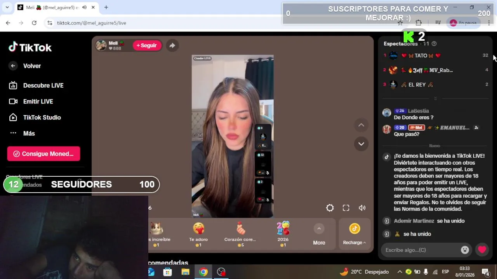Open weather widget 20°C Despejado

(364, 272)
